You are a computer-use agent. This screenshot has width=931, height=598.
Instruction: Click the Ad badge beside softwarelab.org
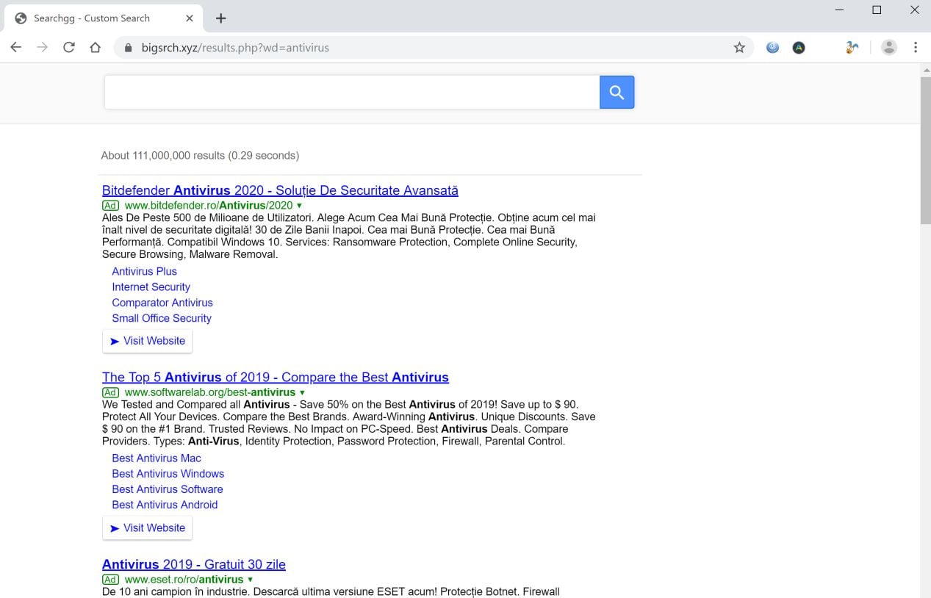(110, 392)
